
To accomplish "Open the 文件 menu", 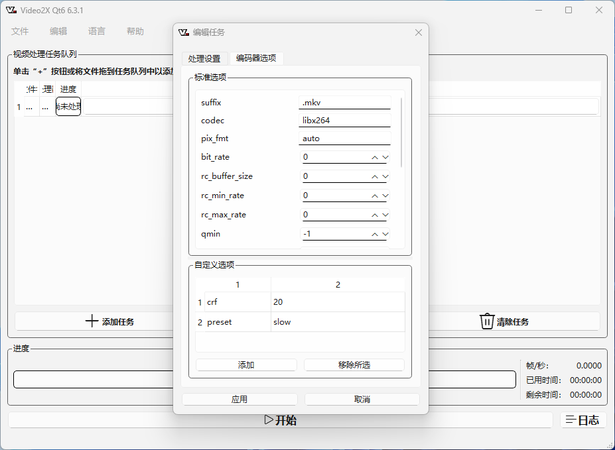I will click(x=20, y=31).
